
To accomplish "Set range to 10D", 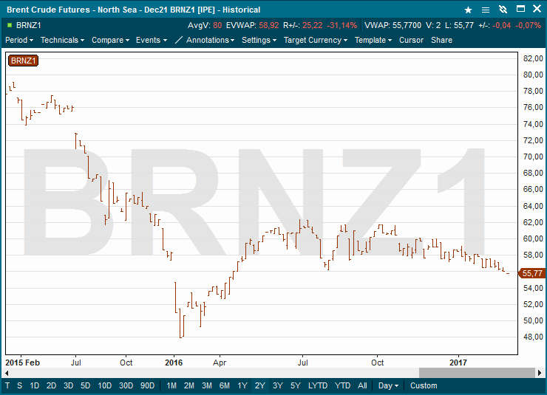I will pos(105,385).
